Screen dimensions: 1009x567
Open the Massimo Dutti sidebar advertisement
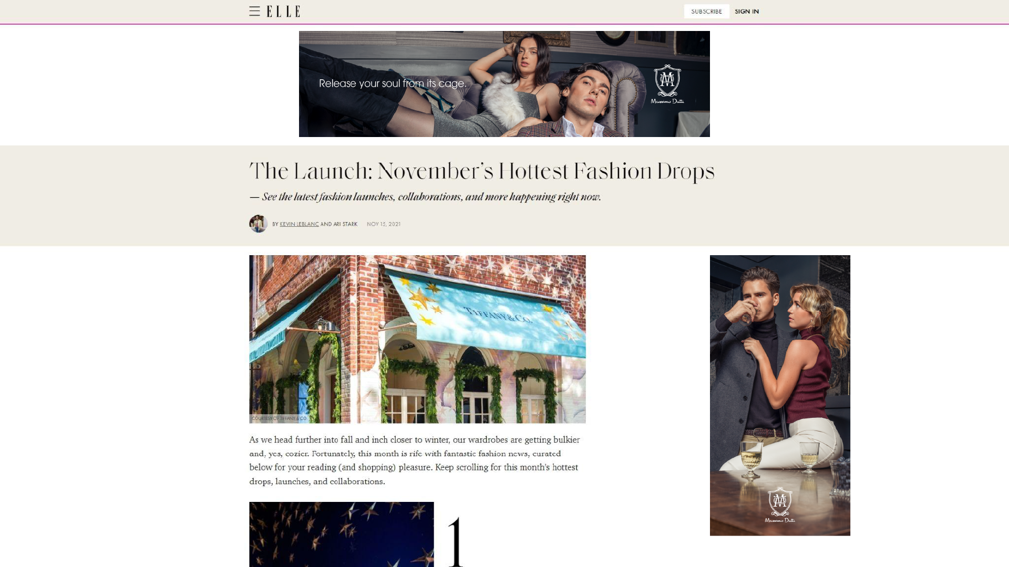tap(780, 395)
